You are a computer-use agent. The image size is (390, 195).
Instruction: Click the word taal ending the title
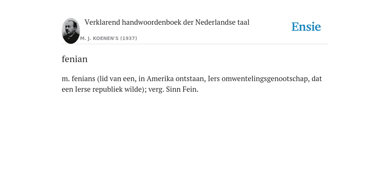click(243, 22)
